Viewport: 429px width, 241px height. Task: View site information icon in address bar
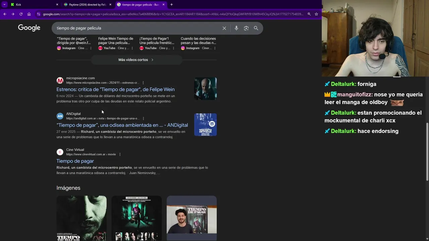(x=39, y=14)
